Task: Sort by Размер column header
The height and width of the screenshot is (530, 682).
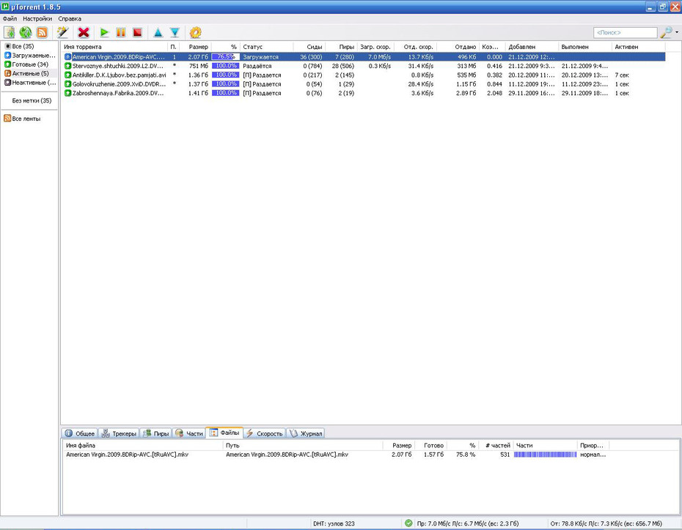Action: point(196,47)
